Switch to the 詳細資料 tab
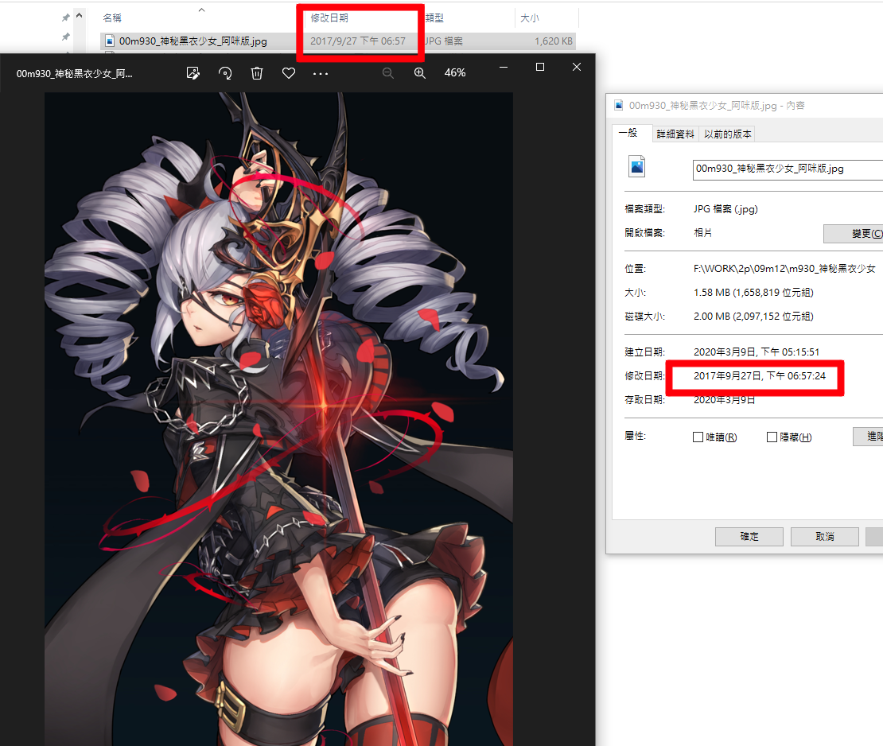Image resolution: width=883 pixels, height=746 pixels. coord(675,134)
